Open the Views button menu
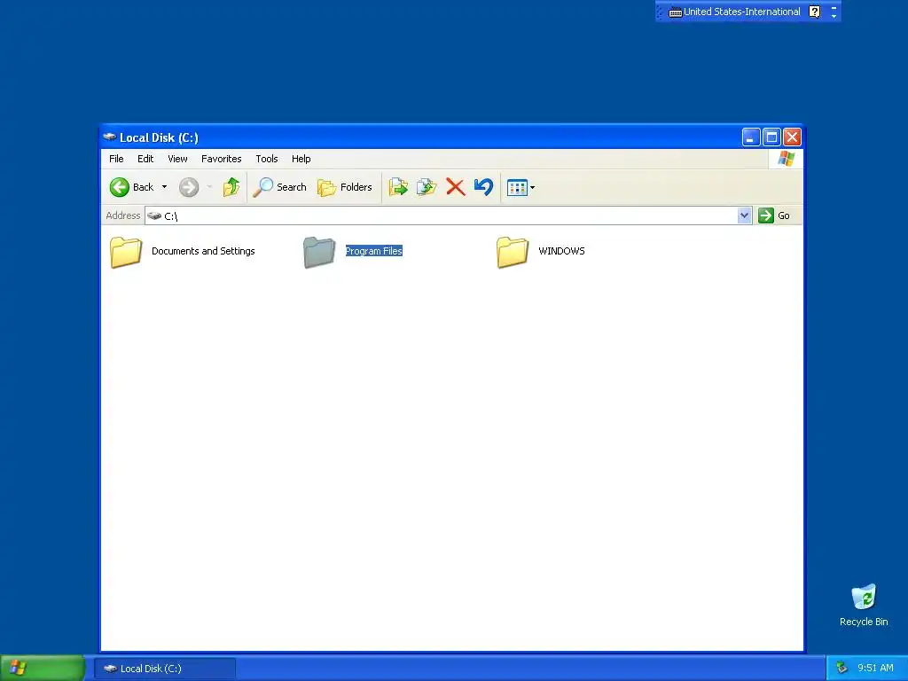The height and width of the screenshot is (681, 908). 521,187
